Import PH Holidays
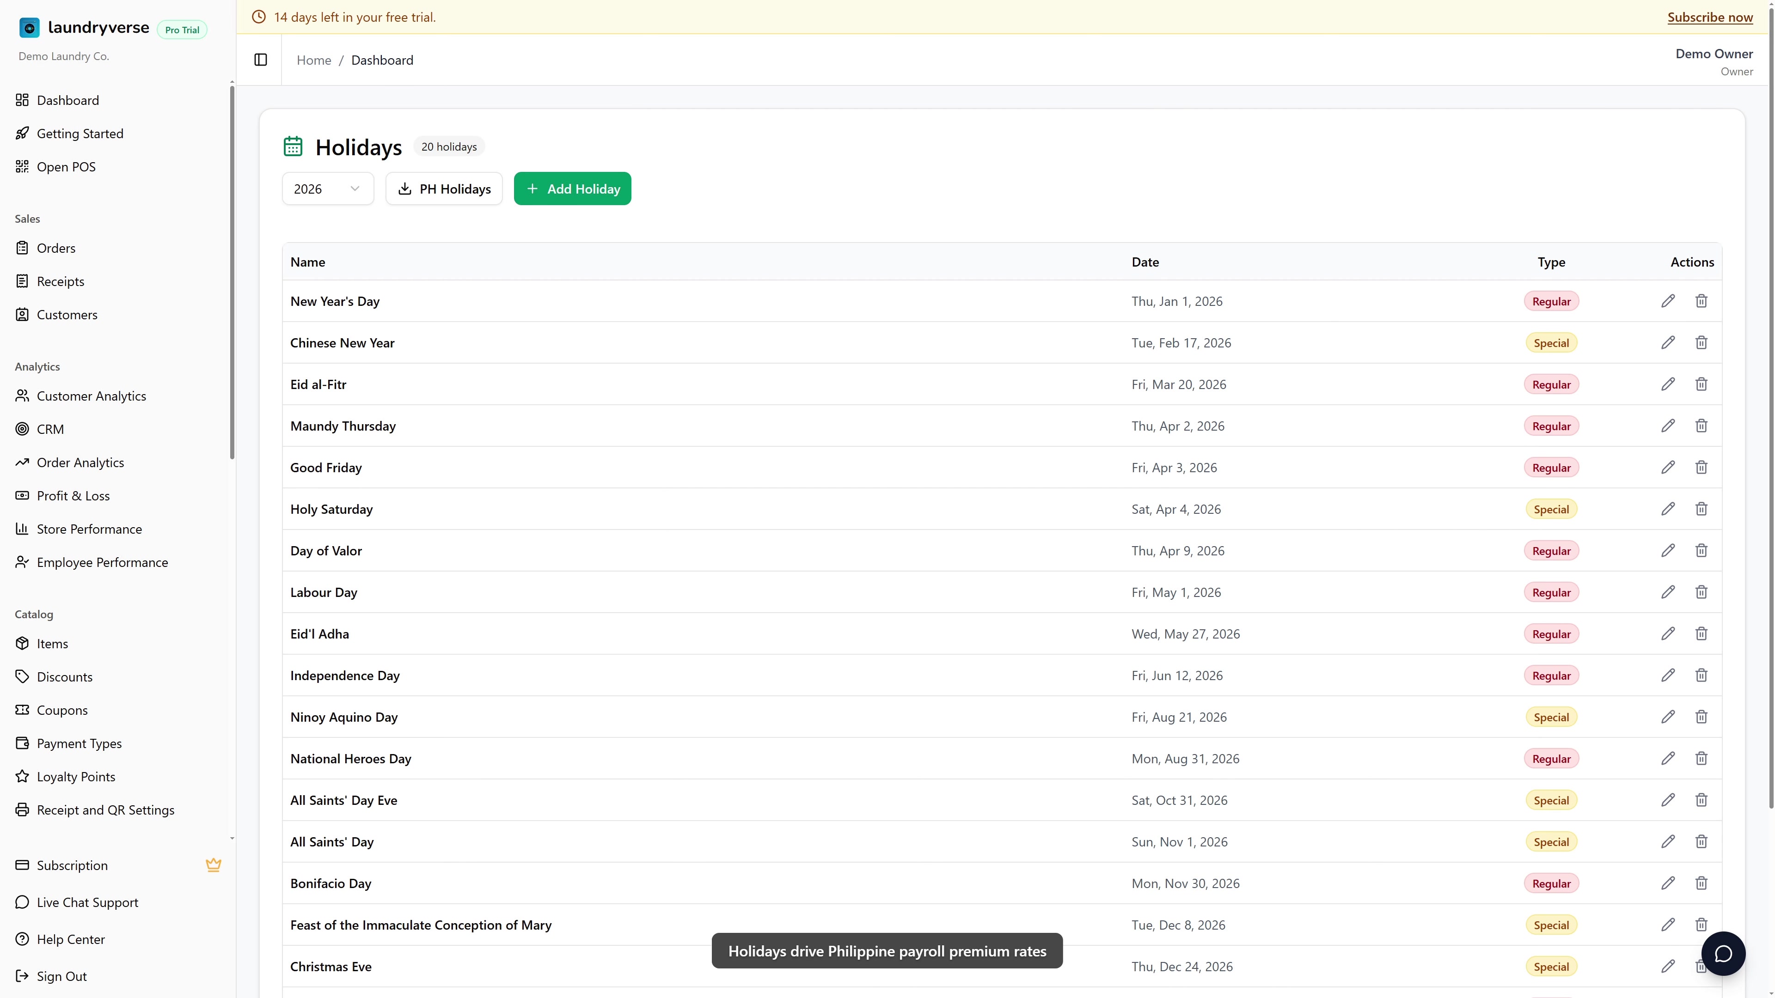 point(444,189)
